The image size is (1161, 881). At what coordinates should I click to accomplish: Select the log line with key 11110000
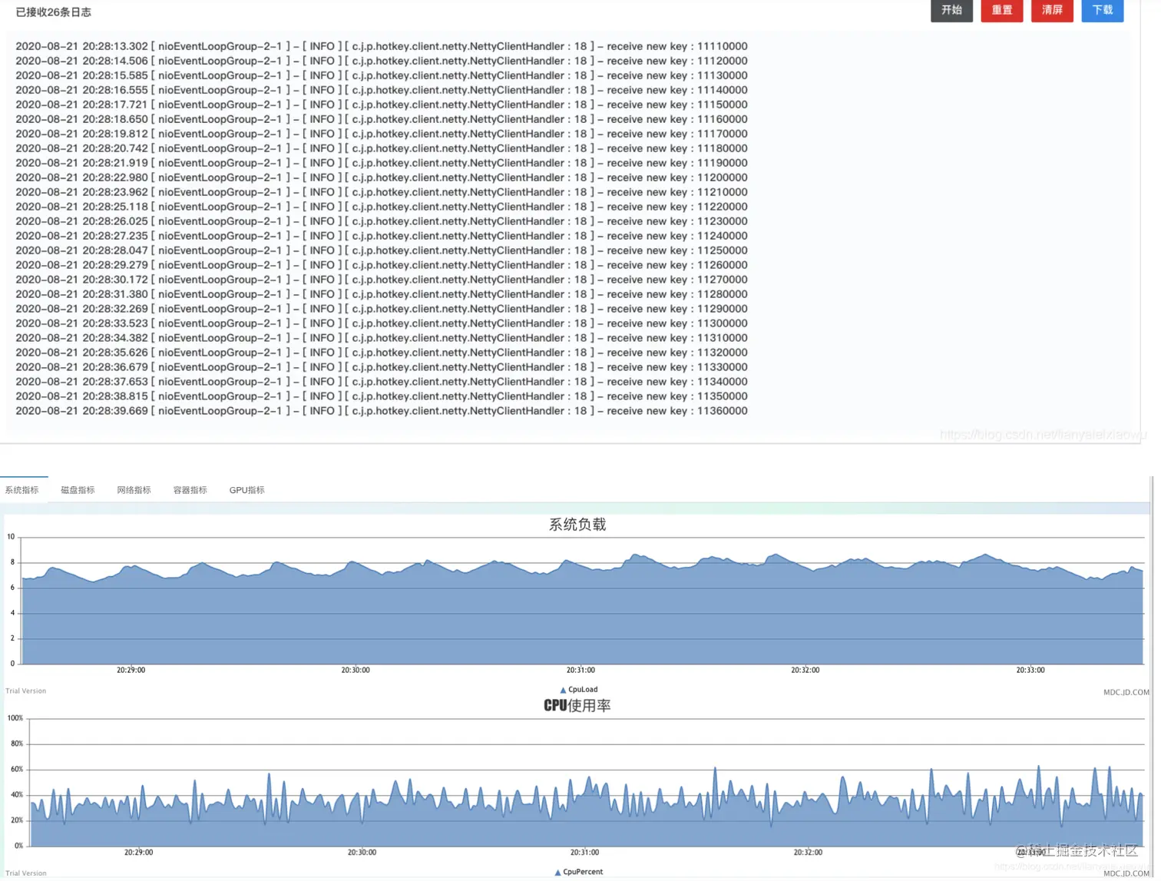click(382, 46)
